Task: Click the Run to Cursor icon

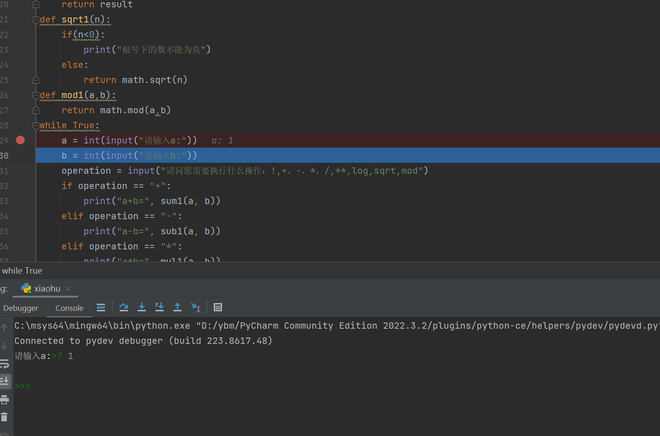Action: [196, 307]
